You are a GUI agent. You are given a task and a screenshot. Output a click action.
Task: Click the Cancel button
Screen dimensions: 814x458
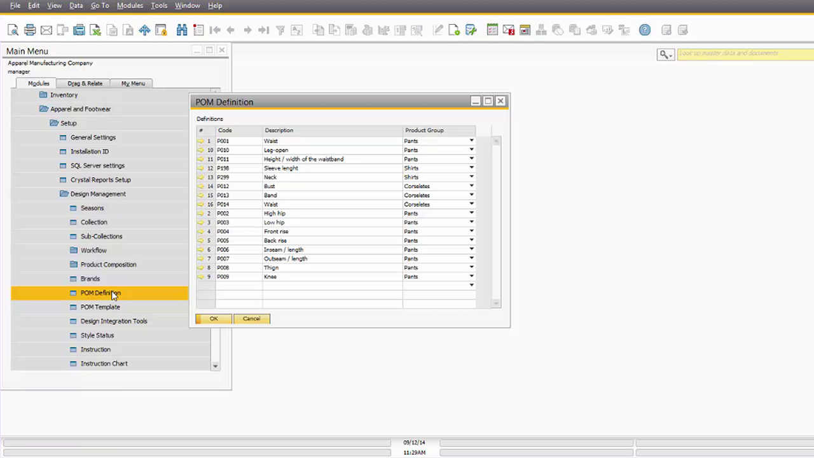click(x=251, y=319)
